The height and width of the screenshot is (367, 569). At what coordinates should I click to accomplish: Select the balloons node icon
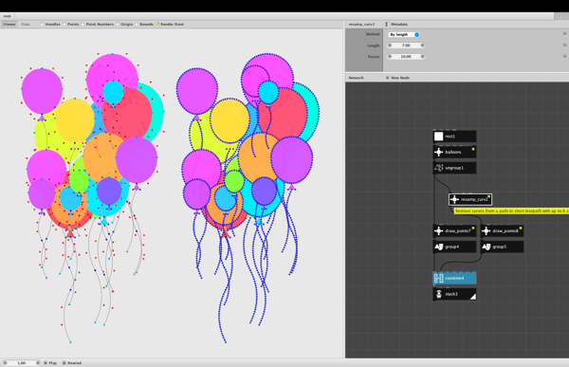pos(438,152)
